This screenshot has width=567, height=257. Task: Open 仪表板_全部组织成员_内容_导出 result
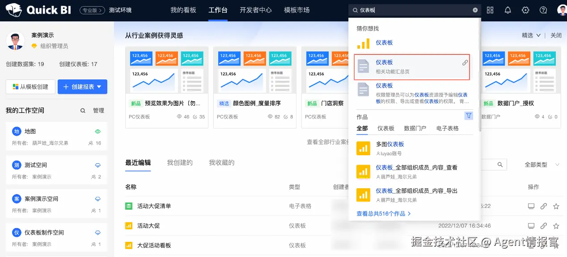point(417,191)
